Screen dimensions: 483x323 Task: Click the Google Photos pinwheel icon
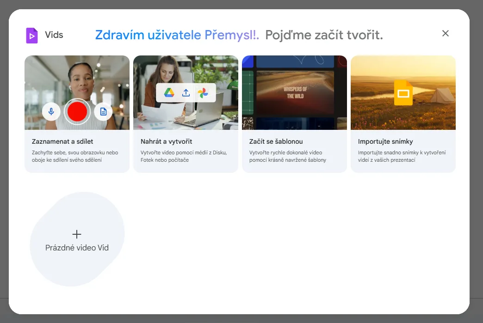point(203,92)
